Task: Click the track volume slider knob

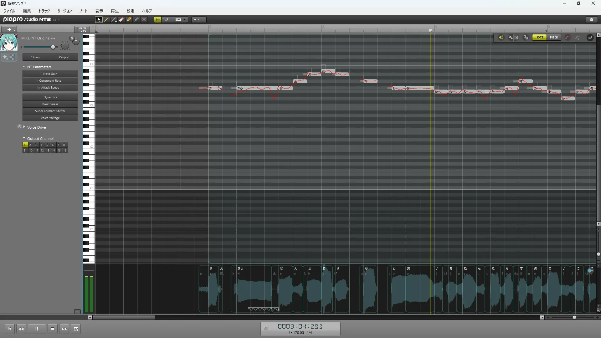Action: pos(53,47)
